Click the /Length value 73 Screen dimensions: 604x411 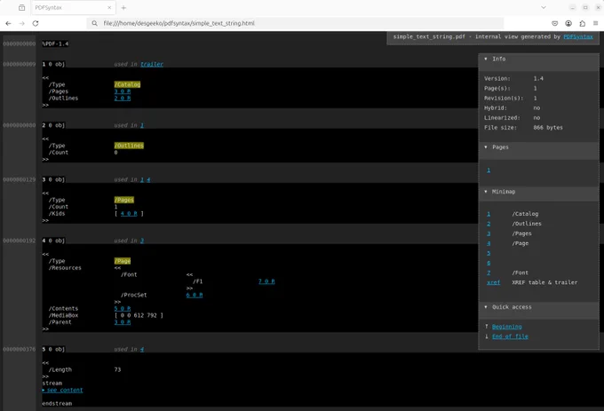click(x=117, y=370)
